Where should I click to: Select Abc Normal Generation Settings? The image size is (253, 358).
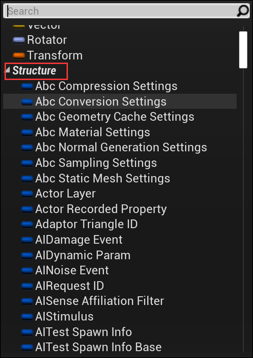pyautogui.click(x=121, y=147)
